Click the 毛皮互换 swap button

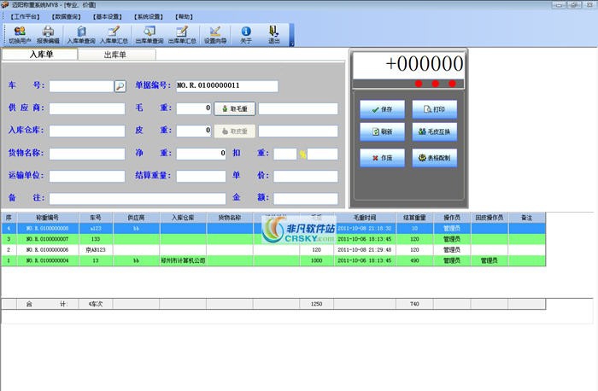click(x=435, y=132)
